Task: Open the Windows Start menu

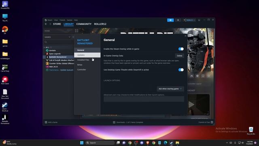Action: (82, 143)
